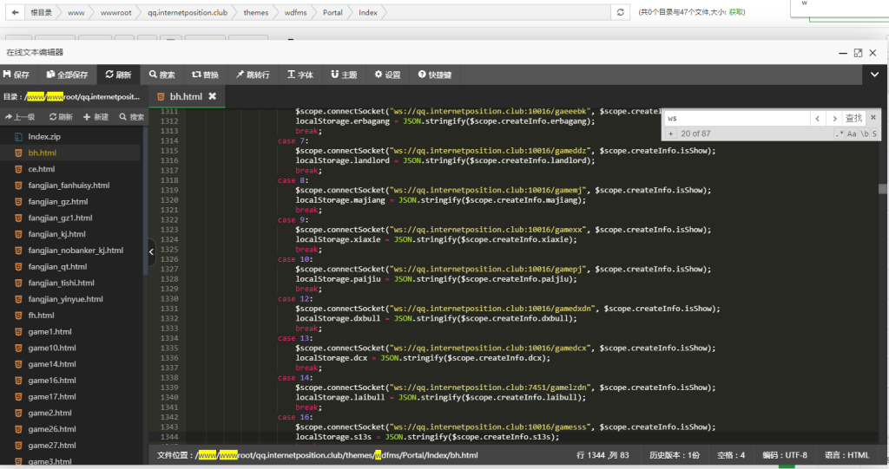The width and height of the screenshot is (889, 469).
Task: Open the editor Settings (设置)
Action: [388, 75]
